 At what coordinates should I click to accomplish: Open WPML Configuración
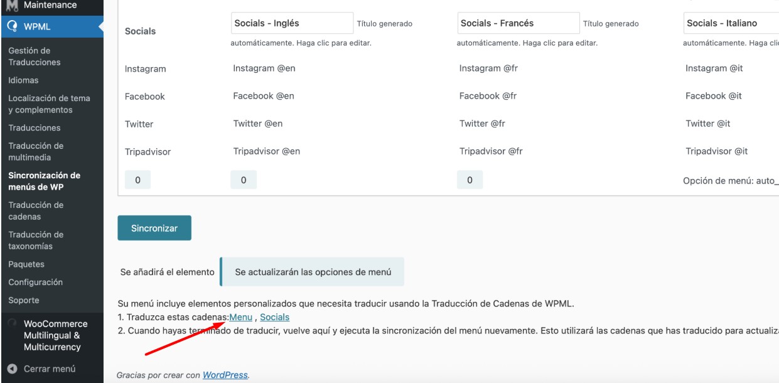pyautogui.click(x=35, y=283)
